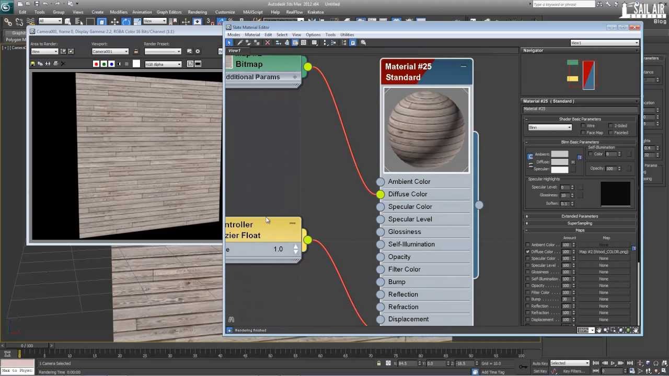This screenshot has width=669, height=376.
Task: Toggle the green channel button
Action: [x=104, y=64]
